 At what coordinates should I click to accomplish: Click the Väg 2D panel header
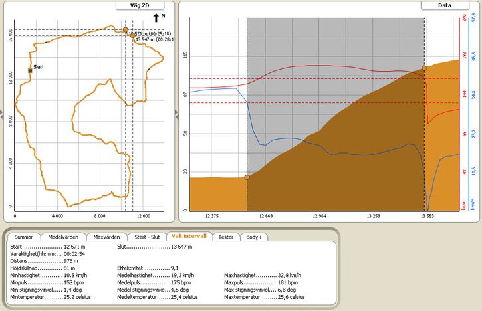(140, 5)
